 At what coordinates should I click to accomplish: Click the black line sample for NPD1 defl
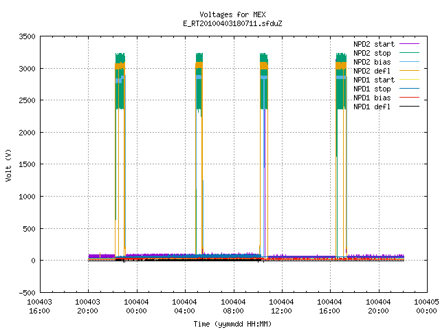[410, 107]
